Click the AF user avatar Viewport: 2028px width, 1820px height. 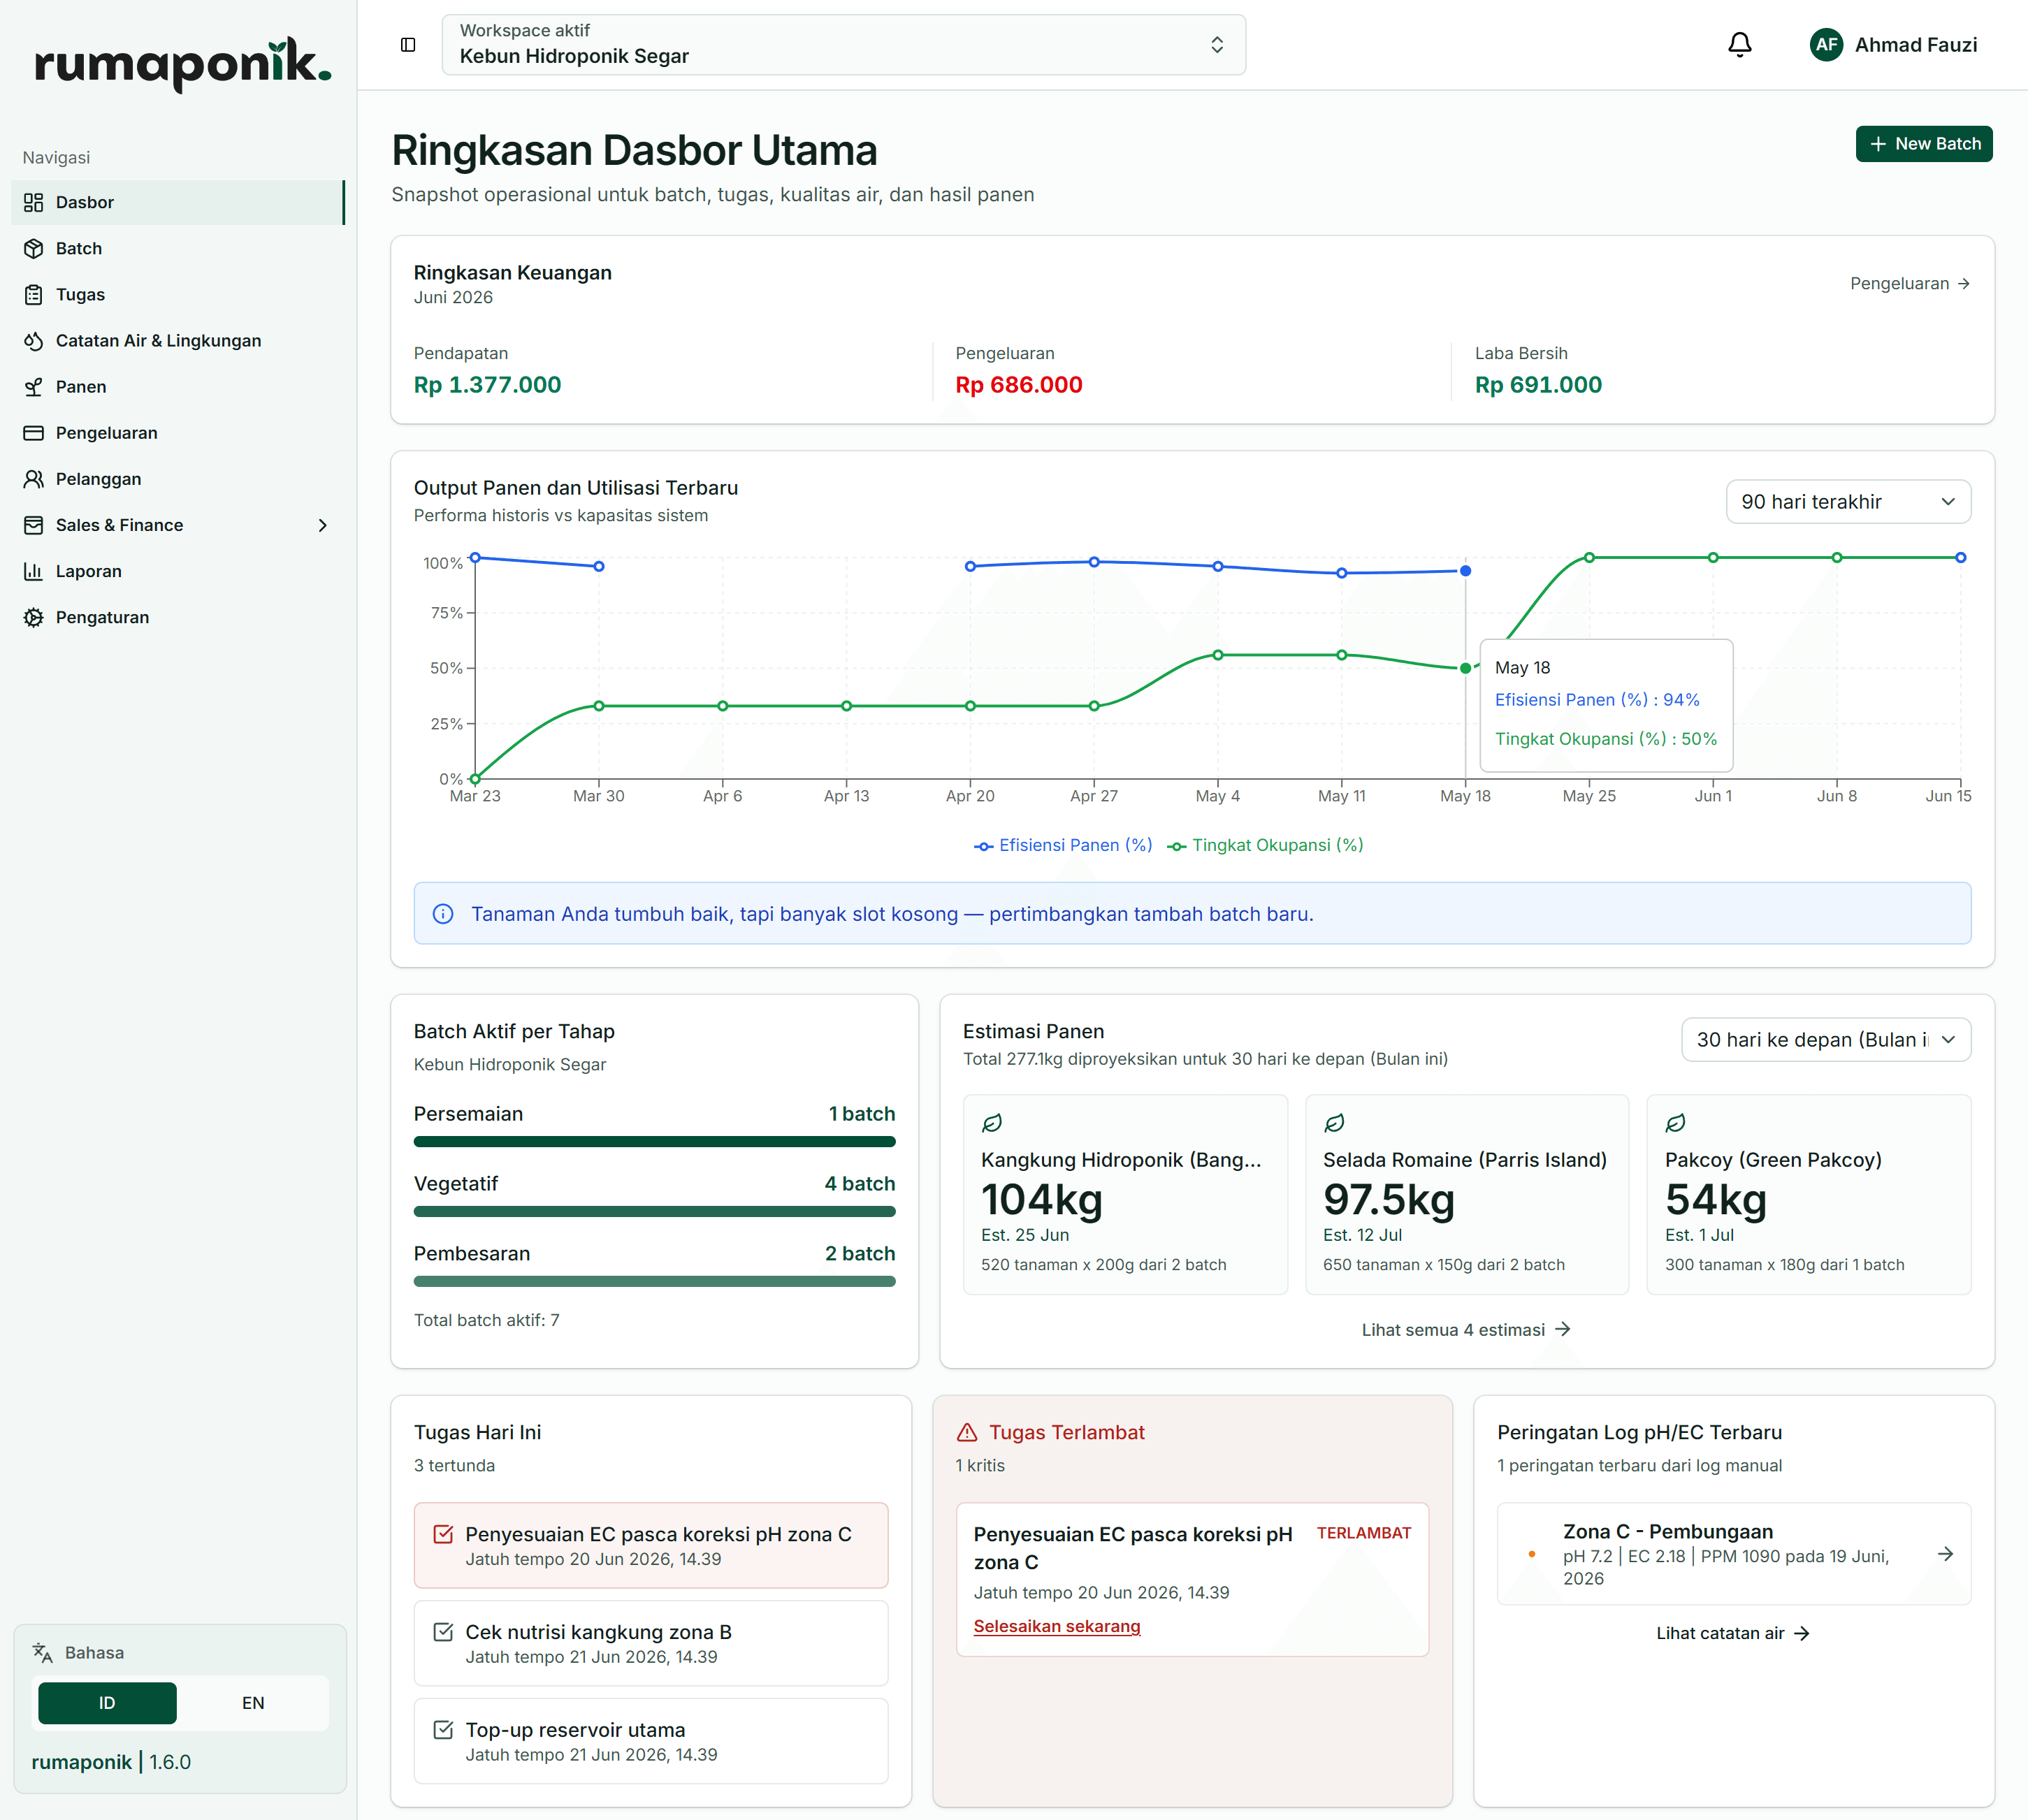(1826, 45)
